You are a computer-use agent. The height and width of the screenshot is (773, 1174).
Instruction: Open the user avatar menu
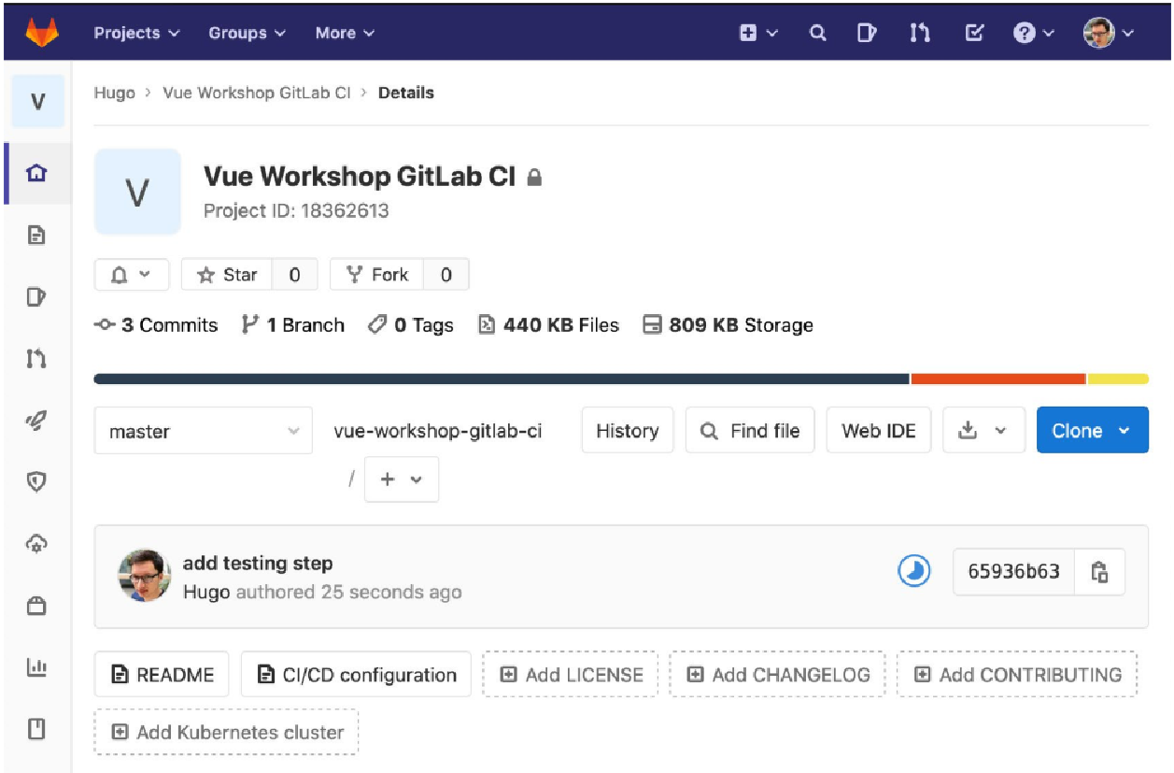pos(1109,33)
